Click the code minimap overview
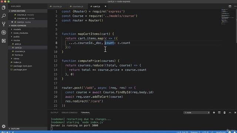 [227, 17]
